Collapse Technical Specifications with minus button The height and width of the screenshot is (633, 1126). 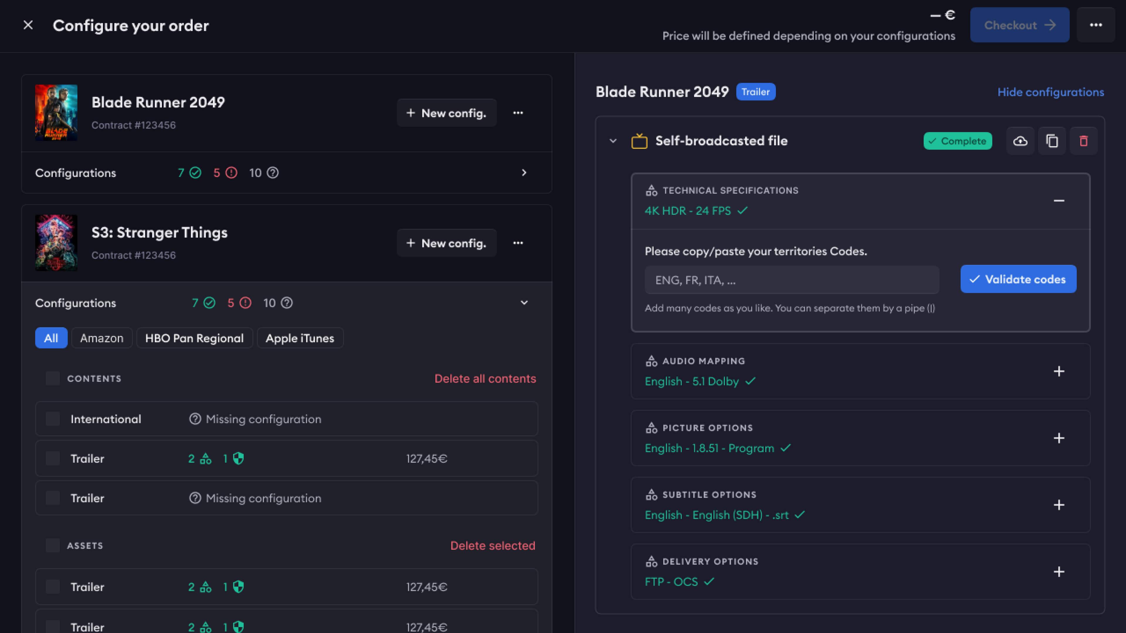click(x=1059, y=200)
